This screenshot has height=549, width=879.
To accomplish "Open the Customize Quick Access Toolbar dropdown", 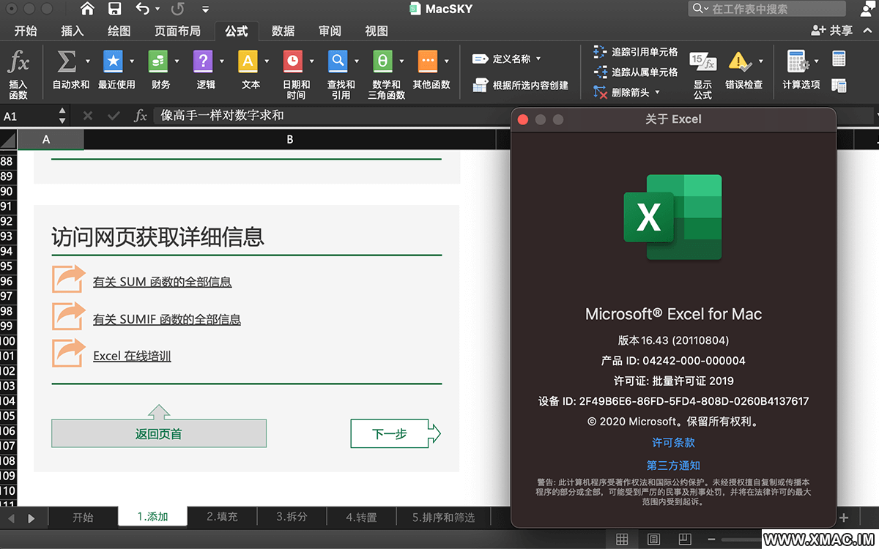I will coord(205,10).
